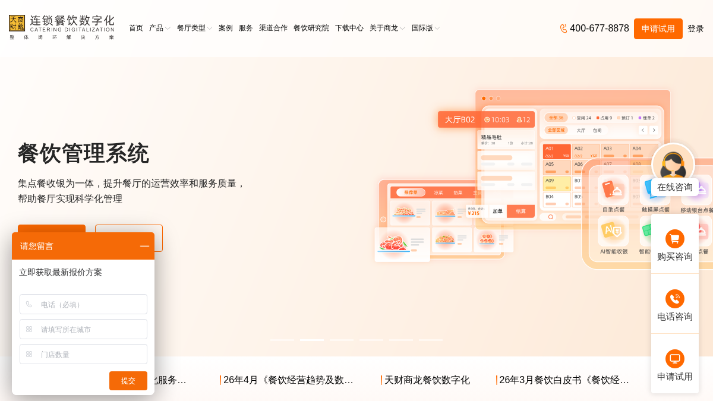Click the orange 申请试用 header button
Image resolution: width=713 pixels, height=401 pixels.
click(658, 29)
